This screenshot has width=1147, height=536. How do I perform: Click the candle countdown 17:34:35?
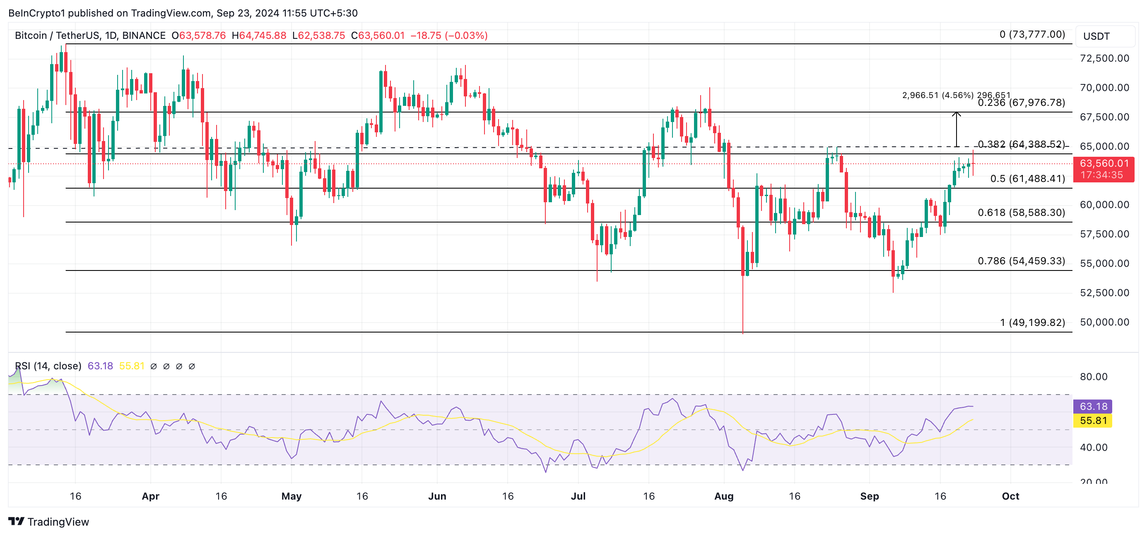click(x=1101, y=175)
